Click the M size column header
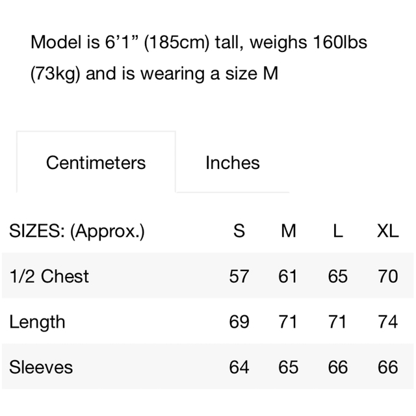The height and width of the screenshot is (416, 416). tap(289, 231)
